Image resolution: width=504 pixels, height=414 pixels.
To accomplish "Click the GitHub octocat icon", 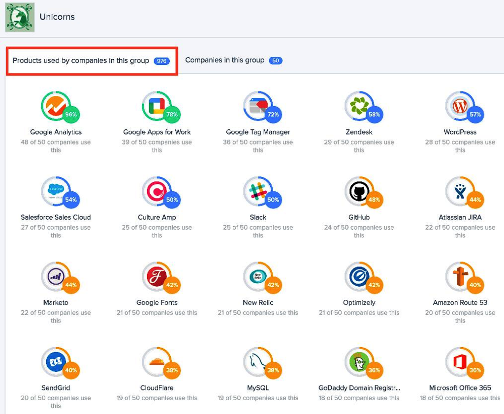I will click(x=359, y=191).
